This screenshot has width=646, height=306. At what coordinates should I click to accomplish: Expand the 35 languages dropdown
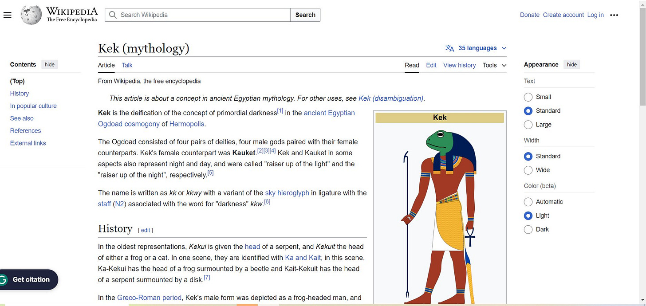476,48
